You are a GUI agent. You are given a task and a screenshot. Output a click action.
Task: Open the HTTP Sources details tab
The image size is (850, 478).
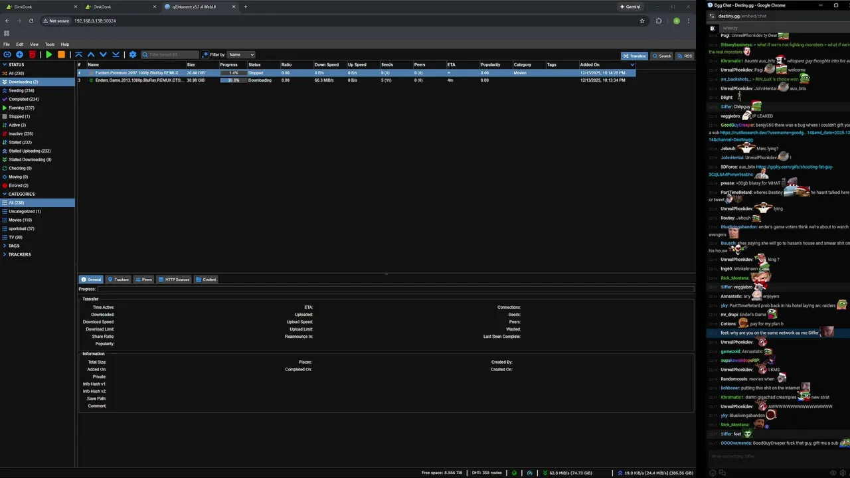point(174,279)
